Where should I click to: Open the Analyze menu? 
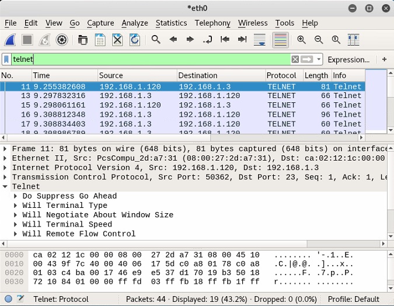[x=135, y=23]
